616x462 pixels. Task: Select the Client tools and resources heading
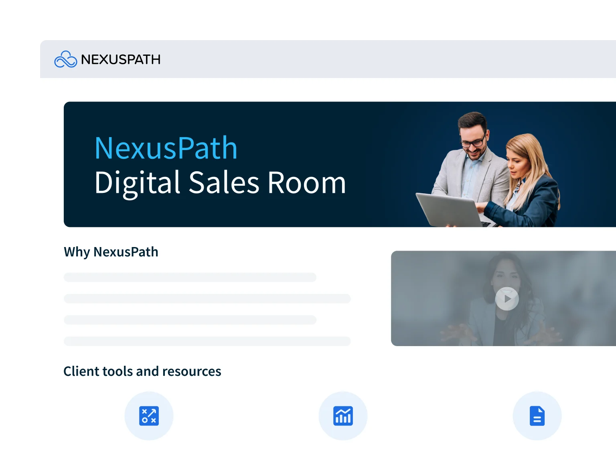(x=142, y=371)
